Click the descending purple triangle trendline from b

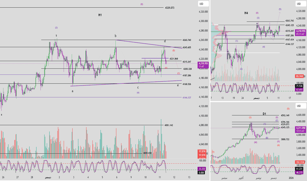(149, 44)
